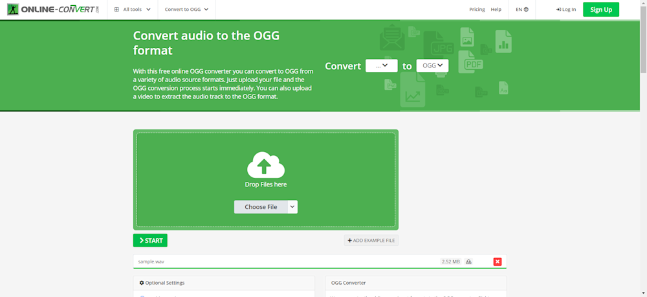The image size is (647, 297).
Task: Click the 2.52 MB file size label
Action: 450,261
